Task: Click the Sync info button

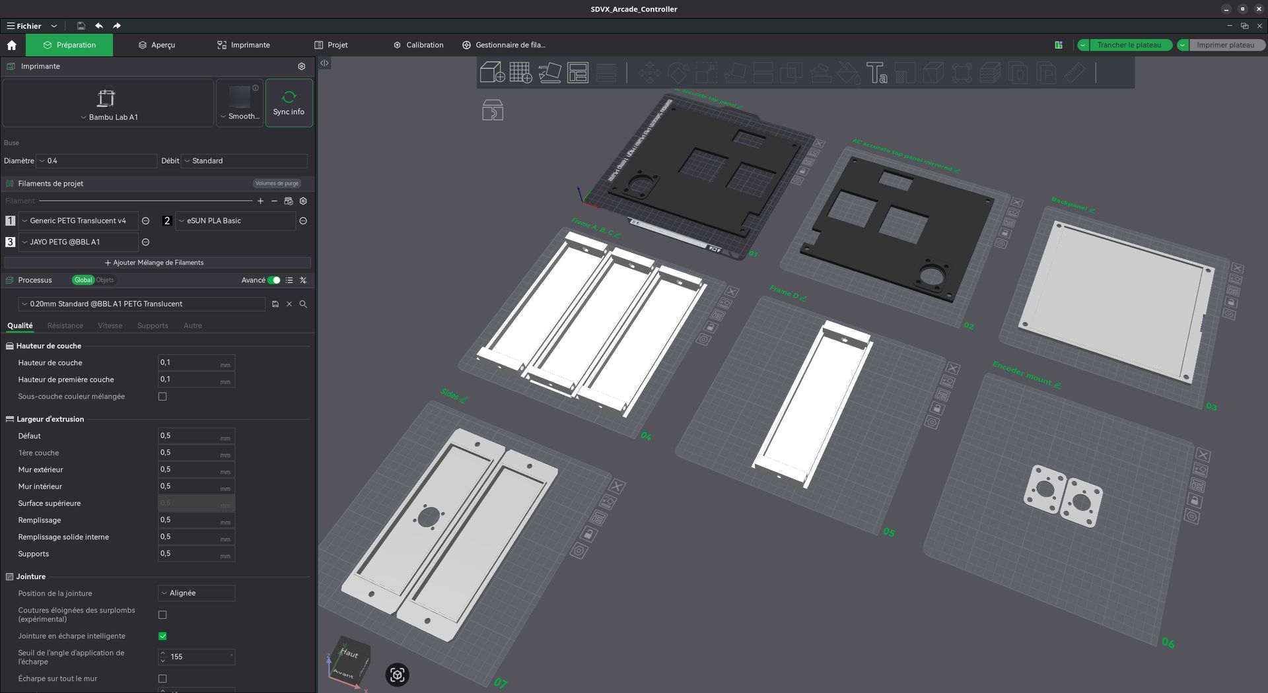Action: tap(289, 103)
